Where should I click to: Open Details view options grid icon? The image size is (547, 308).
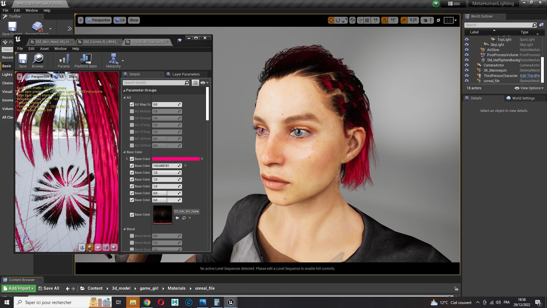coord(195,82)
